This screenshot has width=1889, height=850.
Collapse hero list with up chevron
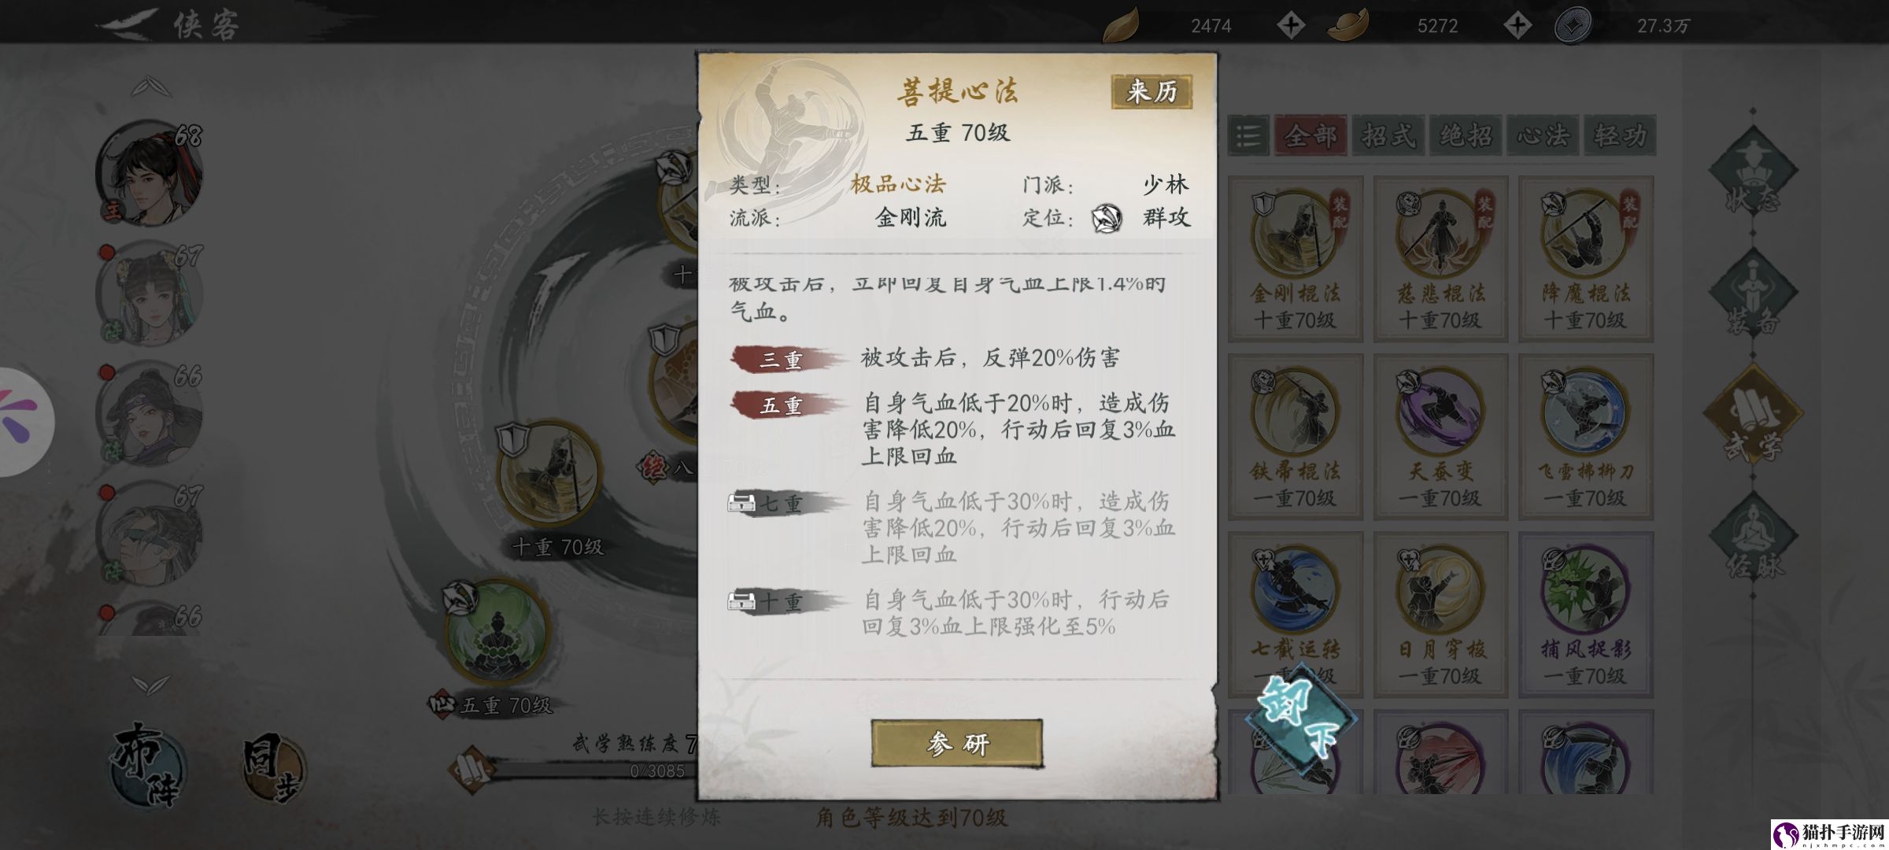(x=151, y=86)
